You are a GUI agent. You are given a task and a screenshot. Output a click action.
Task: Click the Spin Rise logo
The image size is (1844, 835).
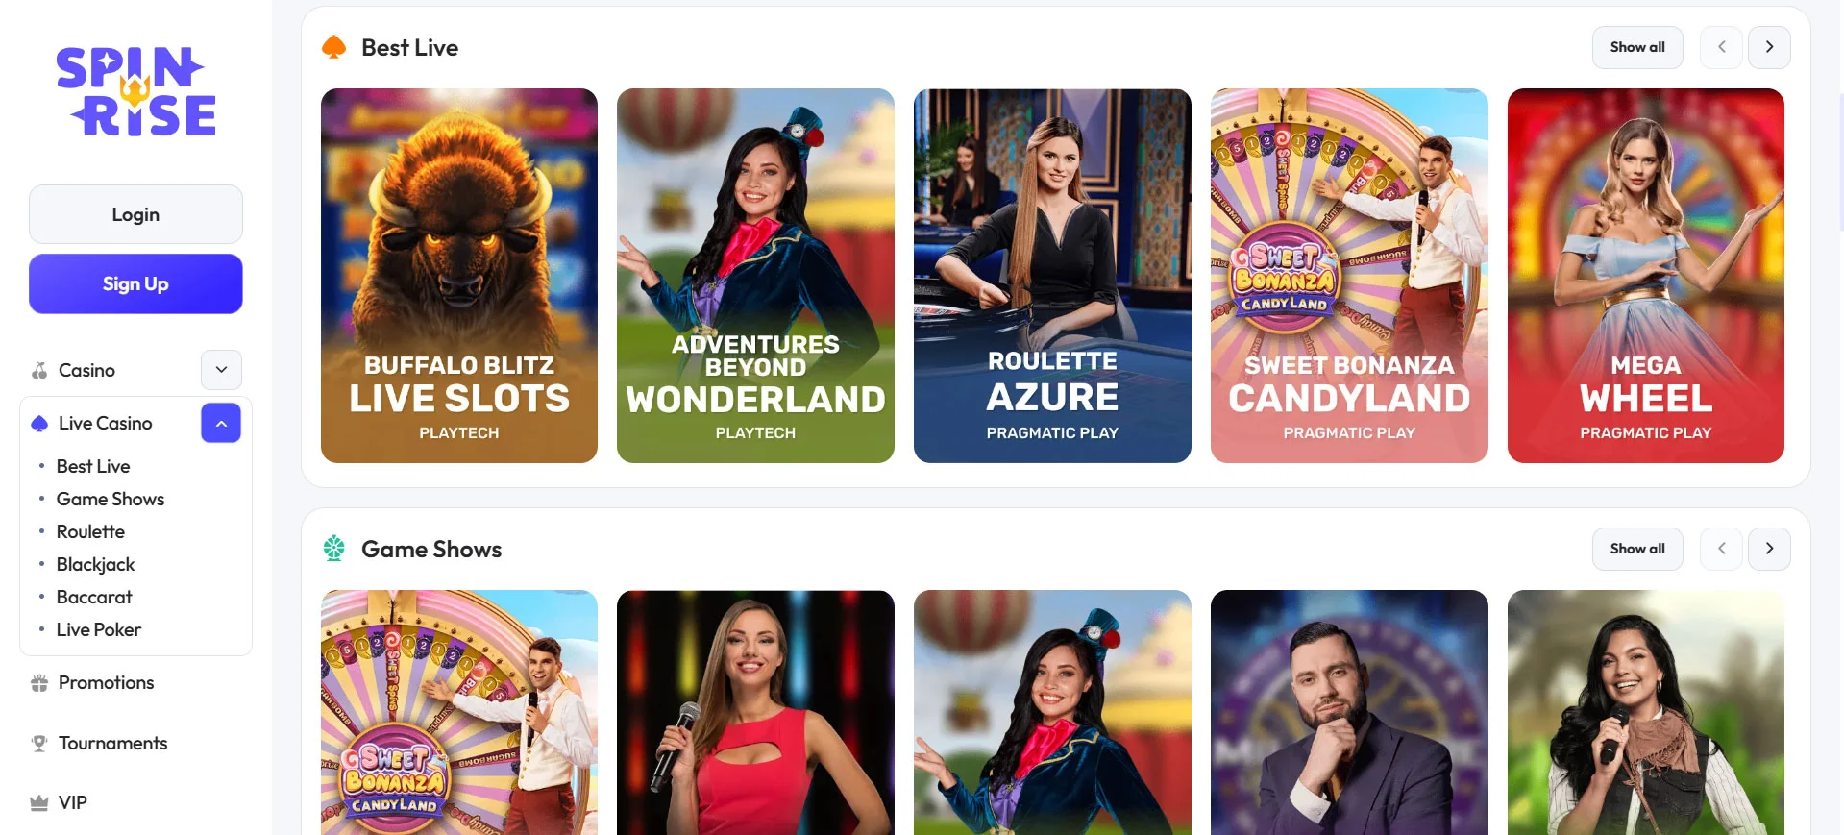pos(135,92)
